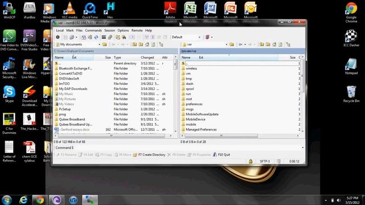The height and width of the screenshot is (205, 365).
Task: Click local panel directory tree icon
Action: tap(161, 44)
